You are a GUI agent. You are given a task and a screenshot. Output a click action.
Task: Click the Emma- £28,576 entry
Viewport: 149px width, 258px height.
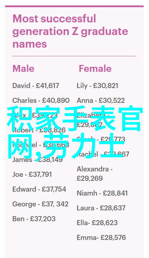[101, 237]
